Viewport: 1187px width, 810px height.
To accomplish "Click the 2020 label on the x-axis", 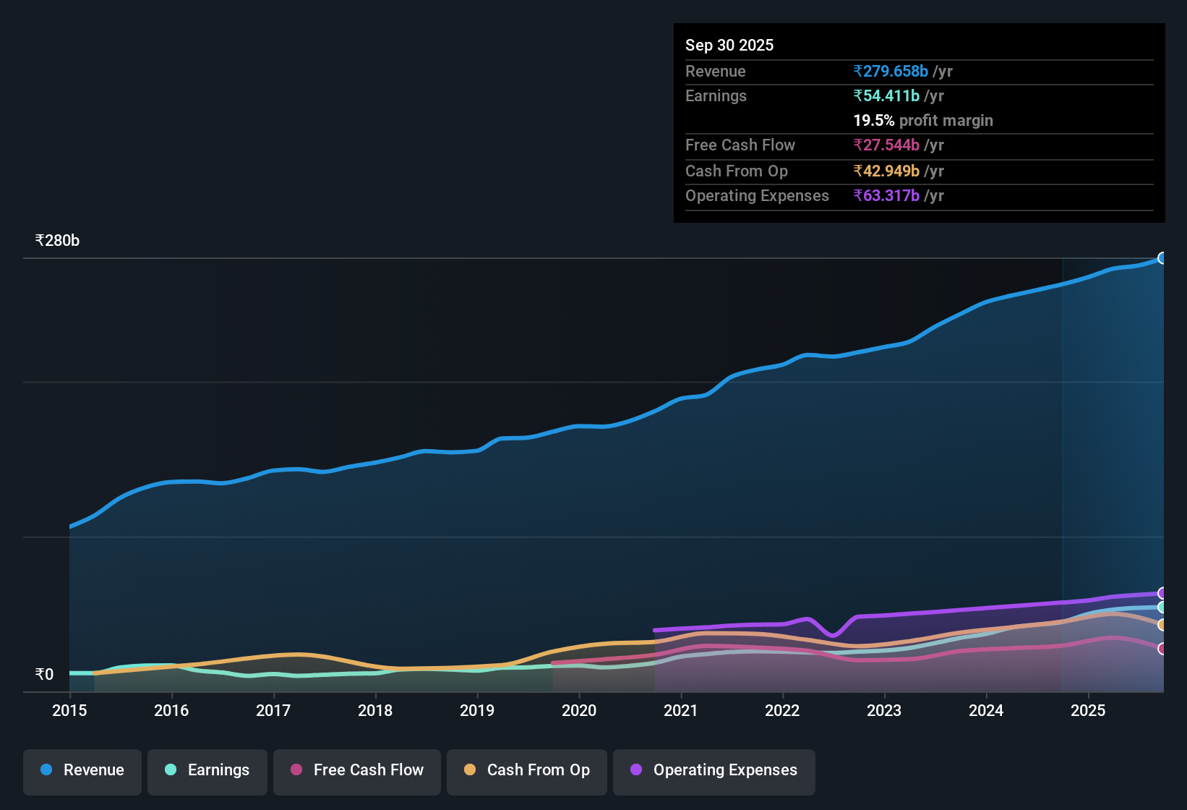I will pyautogui.click(x=579, y=711).
